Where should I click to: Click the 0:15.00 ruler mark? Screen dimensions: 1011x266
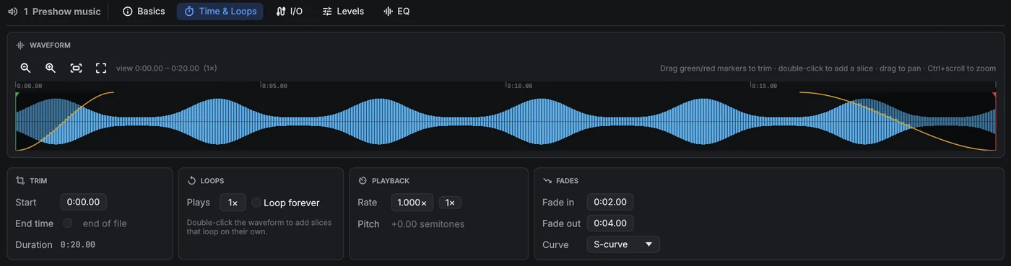(x=764, y=86)
